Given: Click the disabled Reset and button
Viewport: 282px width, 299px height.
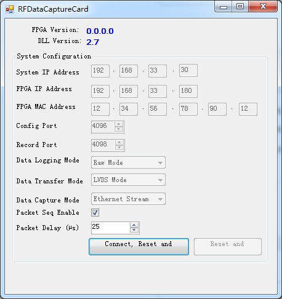Looking at the screenshot, I should coord(228,247).
